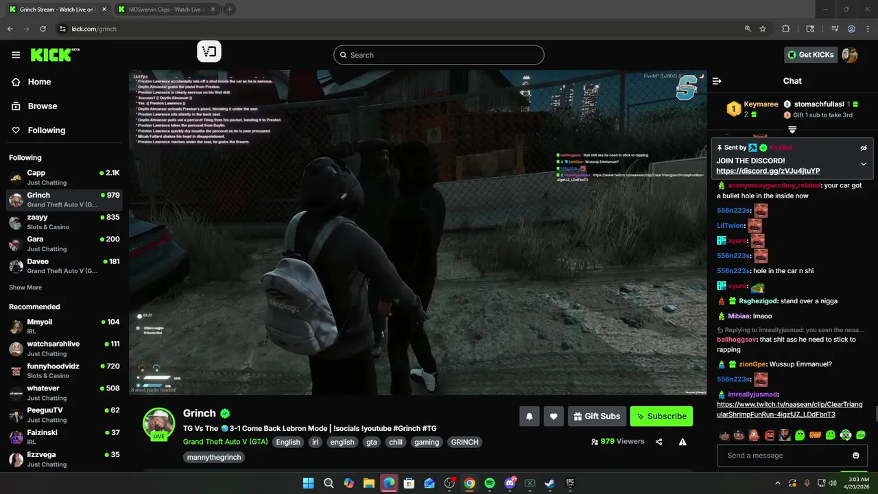
Task: Open Spotify from taskbar
Action: click(x=490, y=483)
